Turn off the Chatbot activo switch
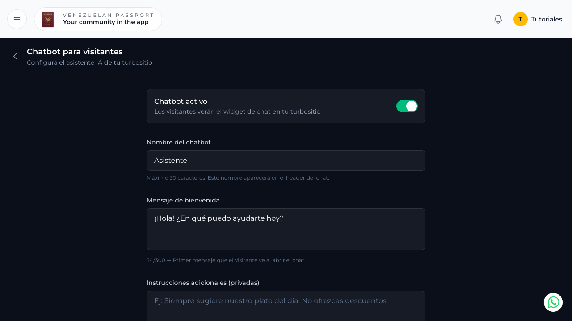Screen dimensions: 572x321 407,106
